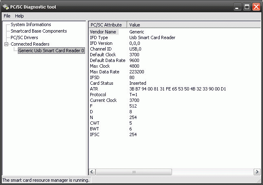
Task: Click the horizontal scrollbar thumb
Action: [134, 172]
